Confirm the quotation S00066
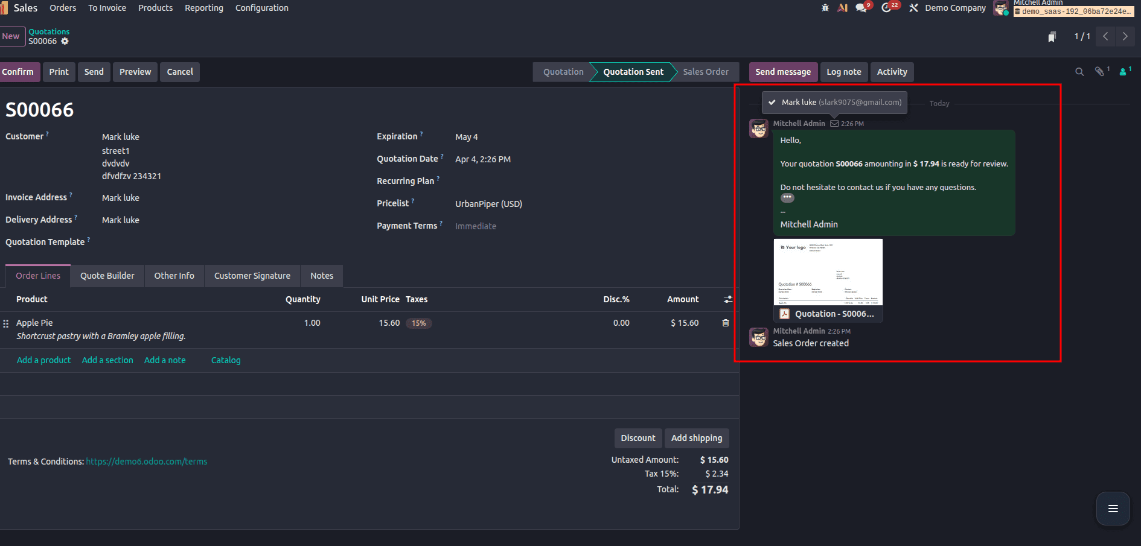Image resolution: width=1141 pixels, height=546 pixels. (x=18, y=72)
